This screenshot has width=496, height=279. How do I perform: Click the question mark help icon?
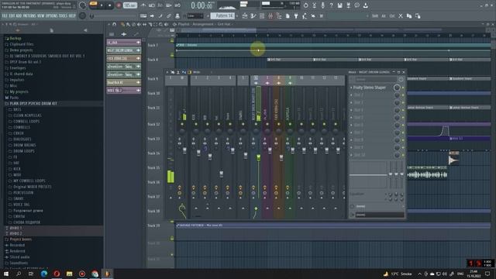(x=331, y=5)
